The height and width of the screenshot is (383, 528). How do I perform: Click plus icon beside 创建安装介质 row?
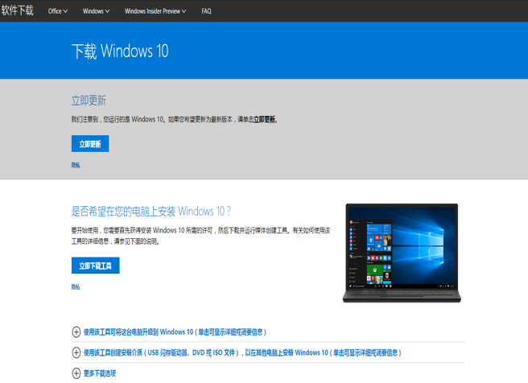[76, 352]
